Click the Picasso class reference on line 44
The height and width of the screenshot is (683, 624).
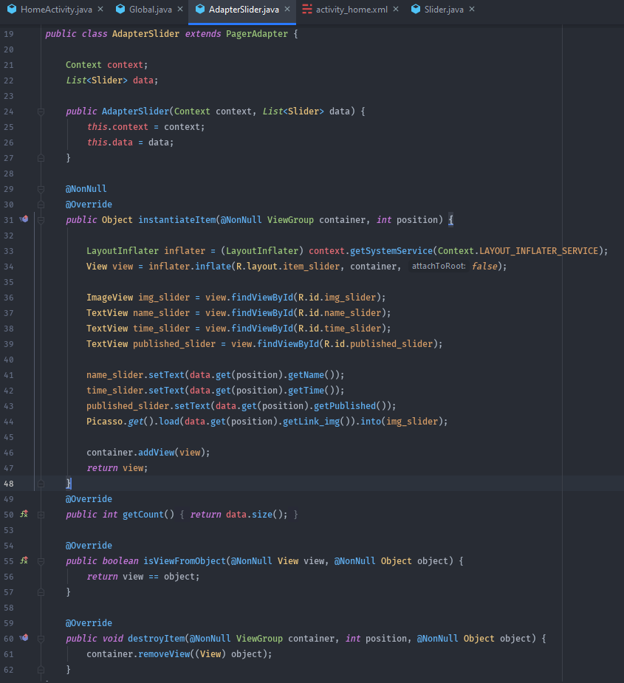(105, 421)
